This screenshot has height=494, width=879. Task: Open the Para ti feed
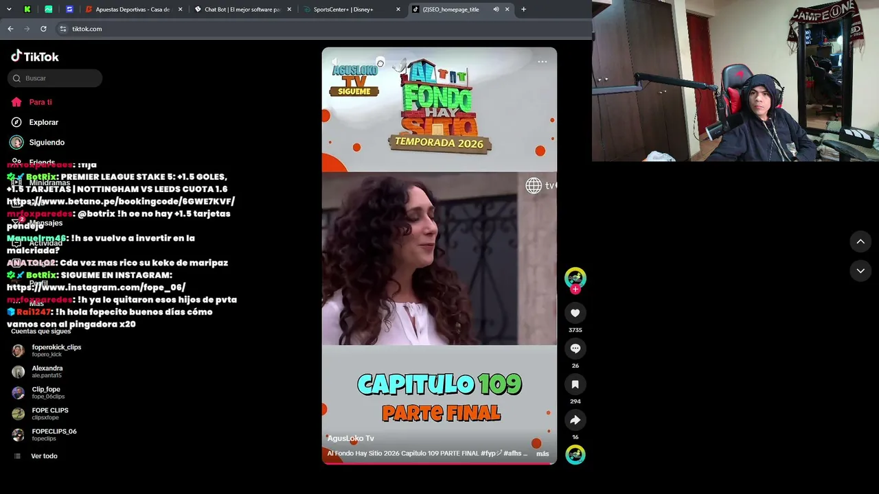pos(32,102)
